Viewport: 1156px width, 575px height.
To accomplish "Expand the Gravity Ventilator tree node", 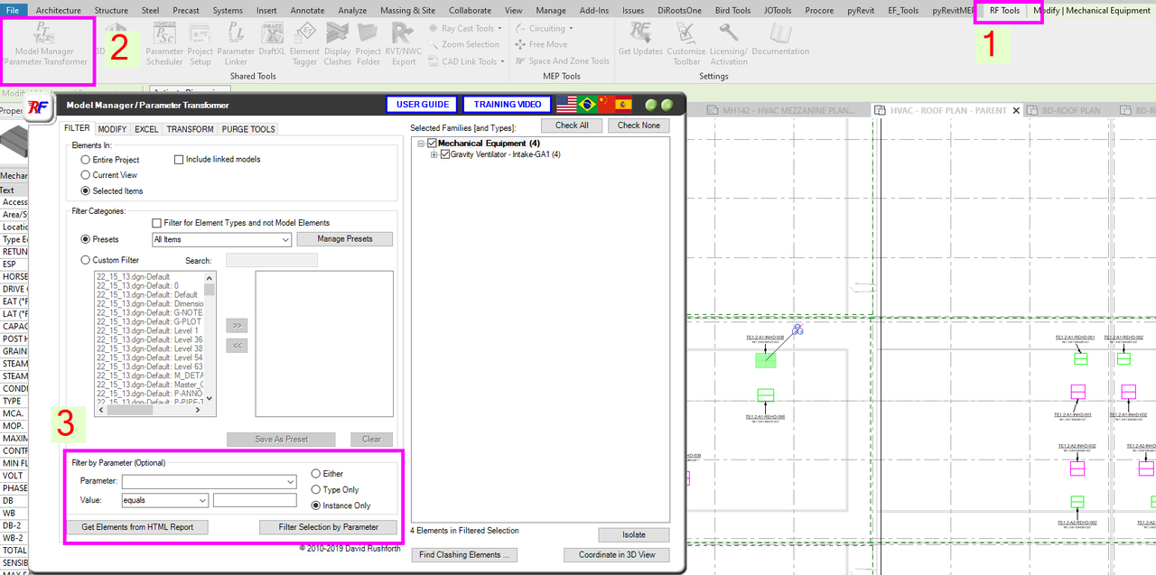I will (x=433, y=154).
